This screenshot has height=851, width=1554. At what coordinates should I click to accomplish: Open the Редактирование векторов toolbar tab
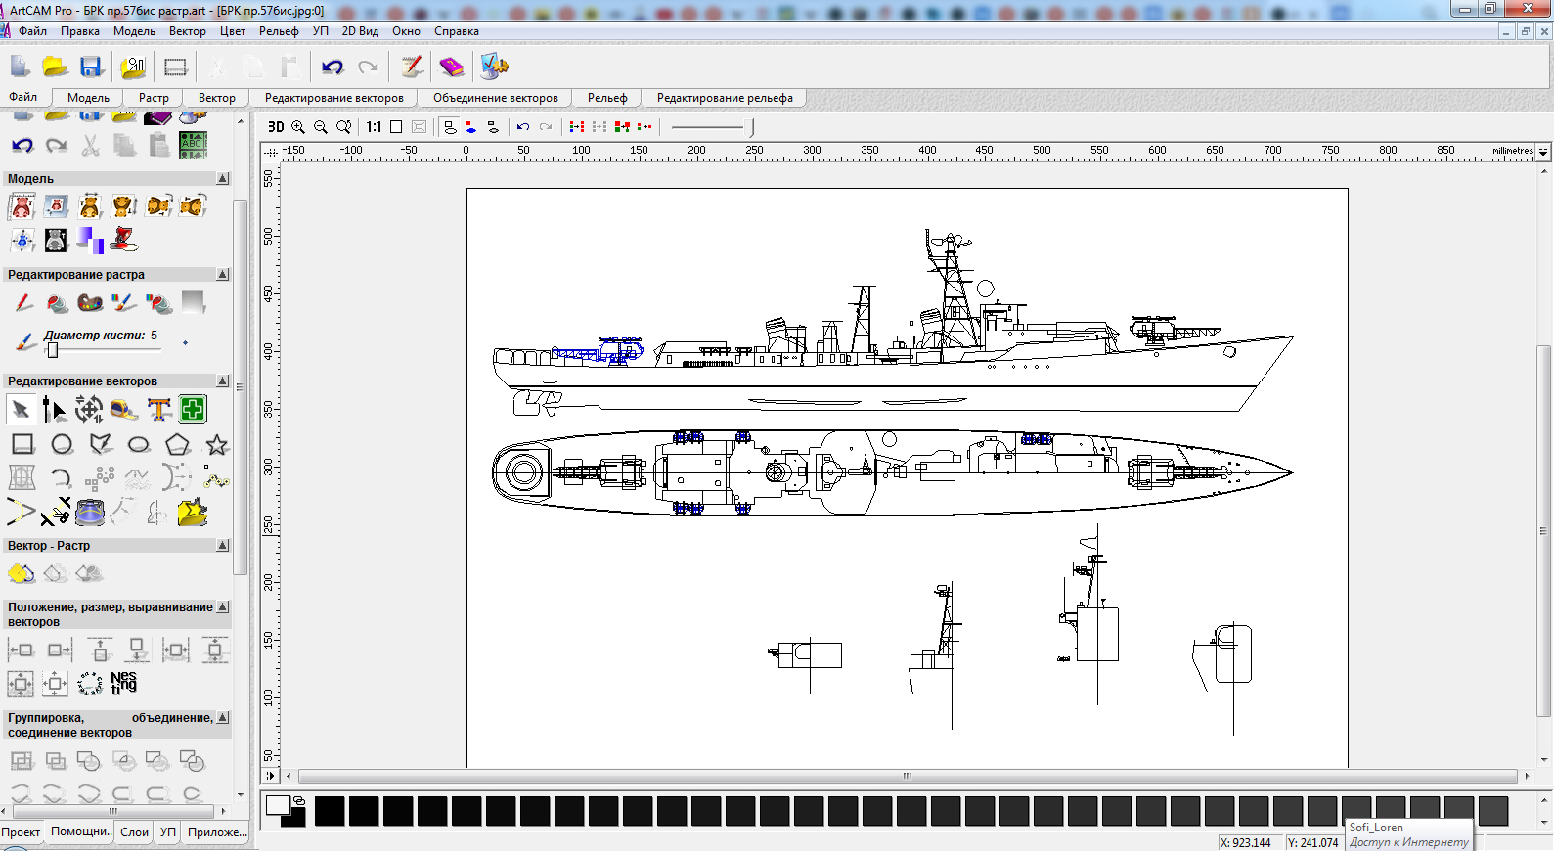click(333, 98)
